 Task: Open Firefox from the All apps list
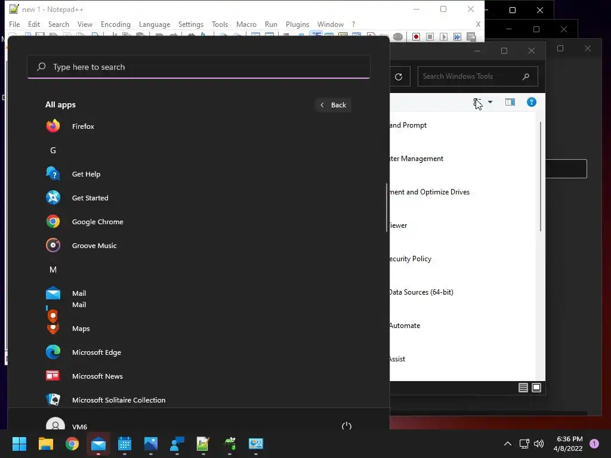click(83, 126)
